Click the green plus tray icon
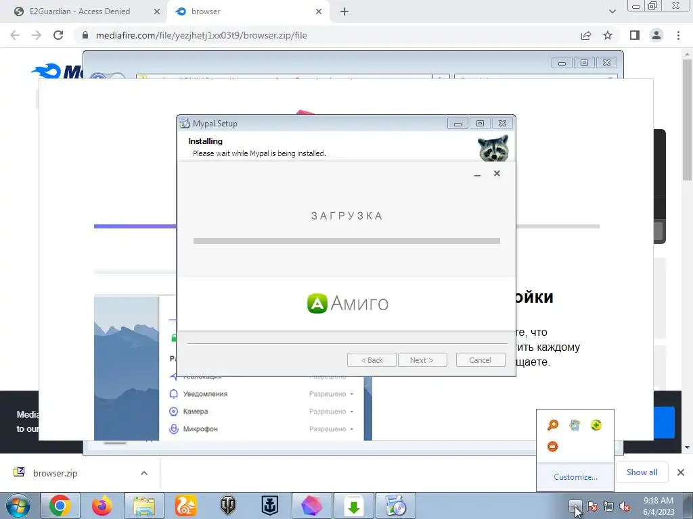This screenshot has width=693, height=519. click(x=596, y=425)
